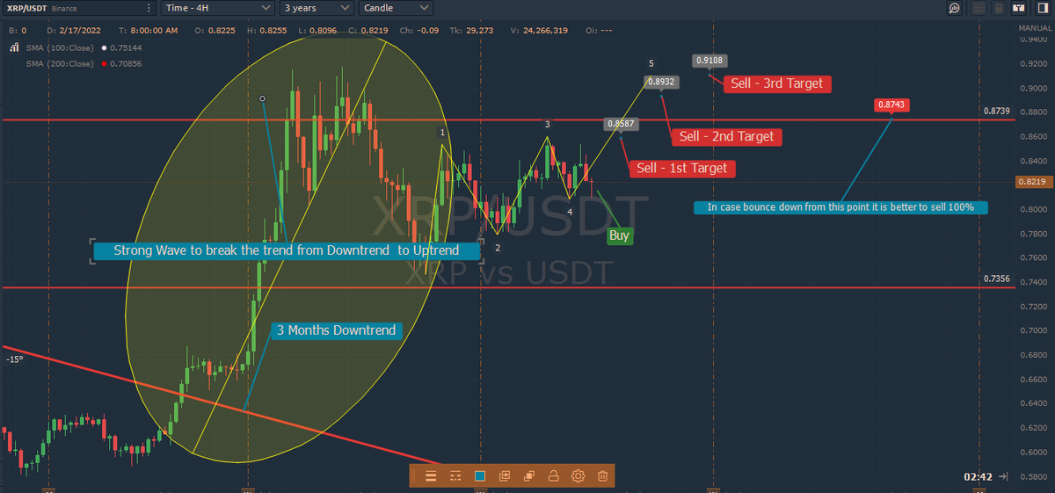
Task: Open the compare/split panels icon
Action: point(1018,8)
